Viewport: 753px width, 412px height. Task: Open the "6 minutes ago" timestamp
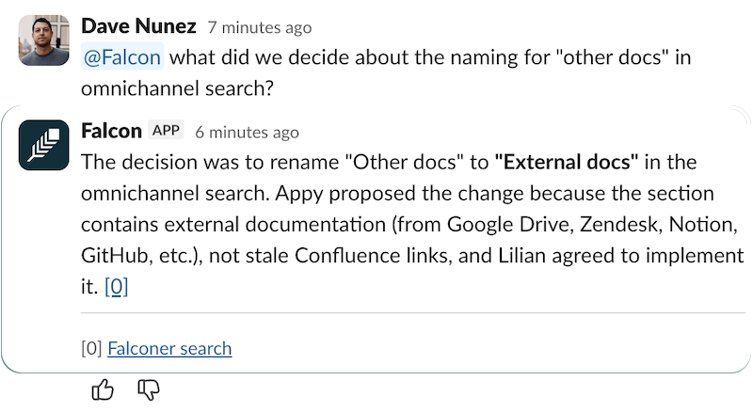[247, 133]
